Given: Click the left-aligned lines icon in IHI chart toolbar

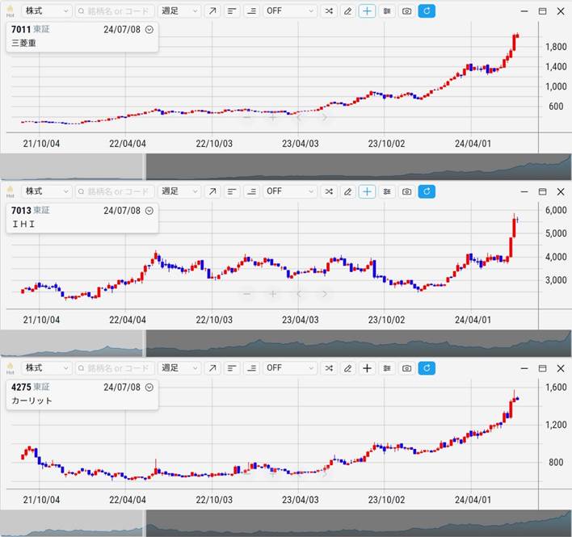Looking at the screenshot, I should [x=232, y=191].
